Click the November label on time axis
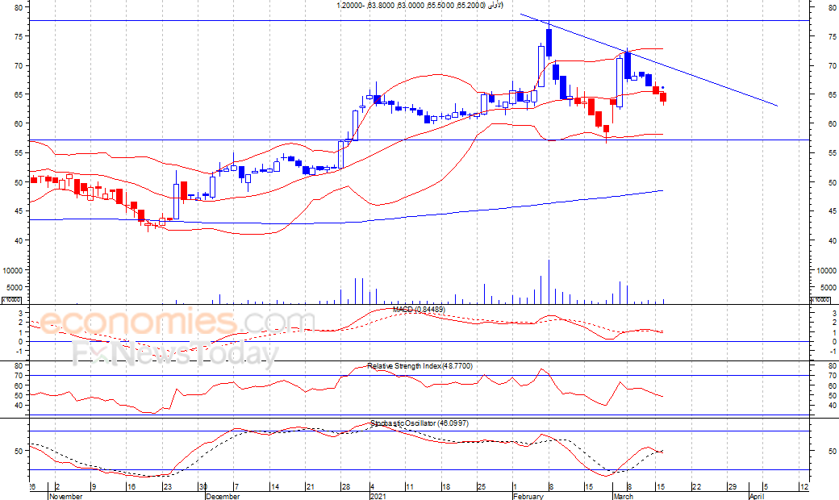Viewport: 839px width, 500px height. point(65,497)
